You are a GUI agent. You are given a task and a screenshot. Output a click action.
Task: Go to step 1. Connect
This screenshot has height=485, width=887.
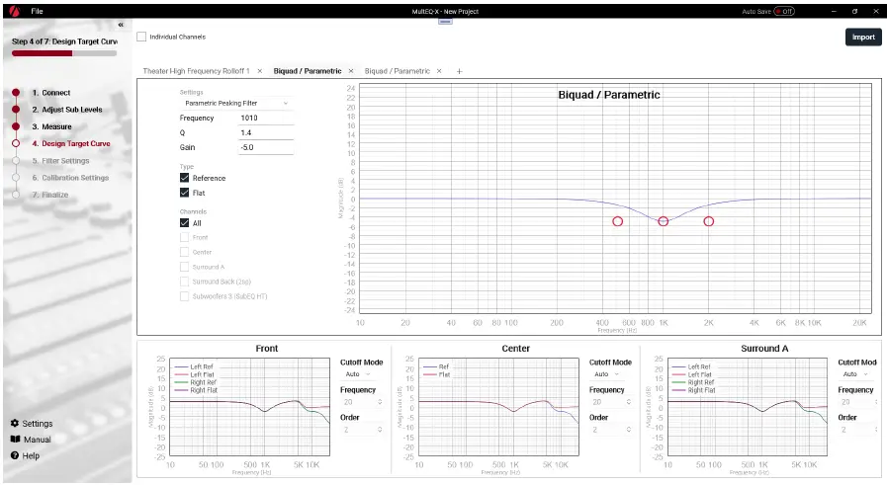tap(50, 93)
